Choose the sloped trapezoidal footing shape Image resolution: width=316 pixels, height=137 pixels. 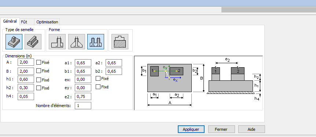click(77, 42)
